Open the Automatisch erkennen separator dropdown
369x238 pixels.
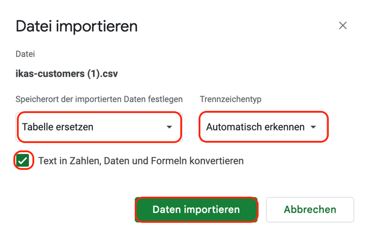[x=263, y=127]
